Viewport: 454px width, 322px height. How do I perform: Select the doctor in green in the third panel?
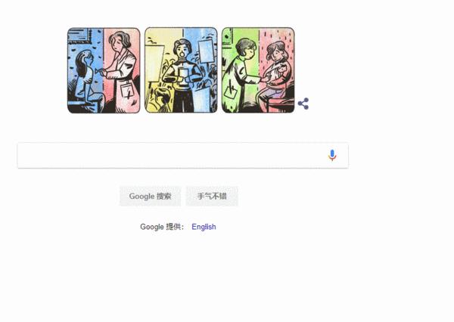click(x=239, y=76)
